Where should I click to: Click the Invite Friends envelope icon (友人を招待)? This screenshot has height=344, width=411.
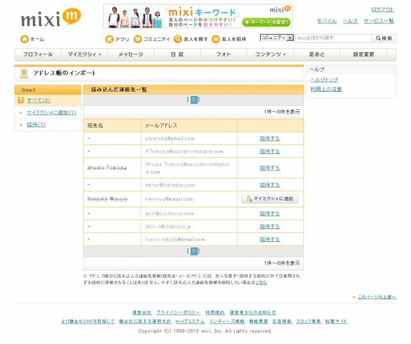click(216, 39)
